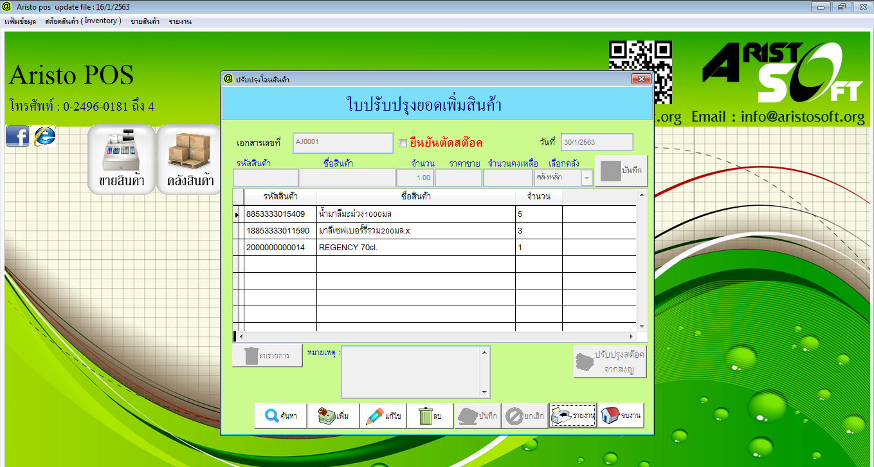Click the ชื่อสินค้า grid column header

[415, 196]
